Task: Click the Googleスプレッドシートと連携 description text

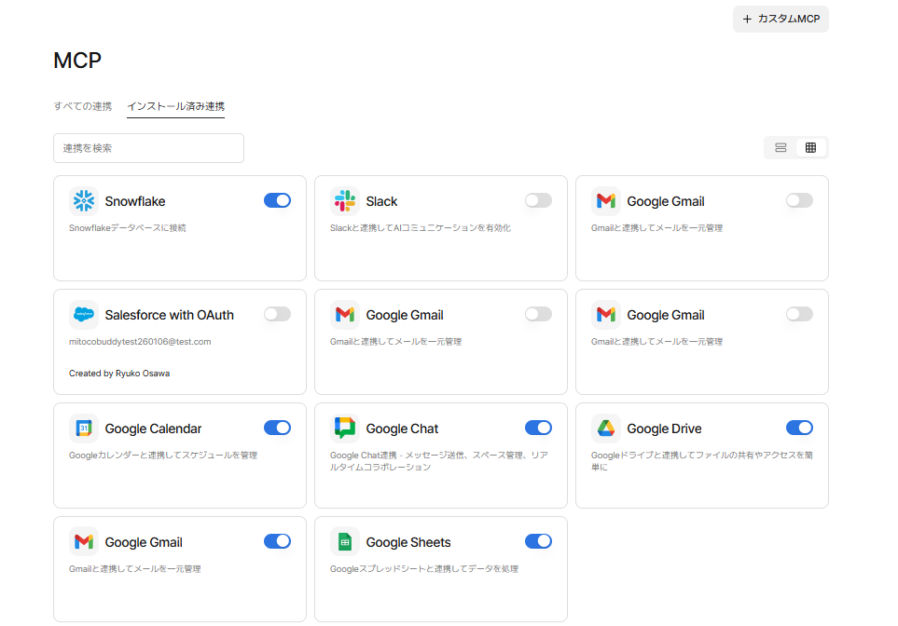Action: pyautogui.click(x=423, y=569)
